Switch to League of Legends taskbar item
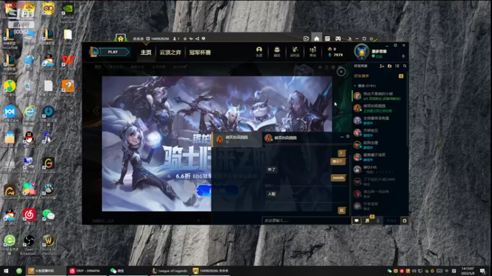The height and width of the screenshot is (276, 492). click(170, 270)
